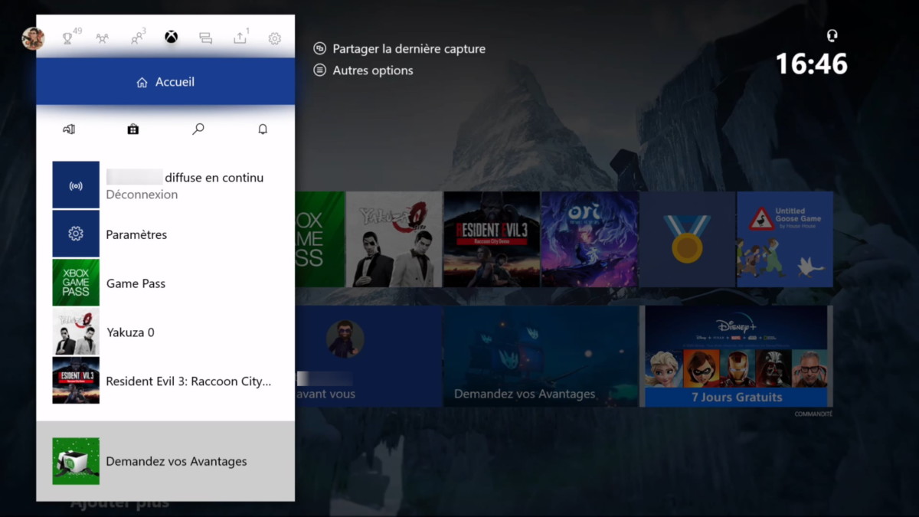Open Autres options
Screen dimensions: 919x517
364,70
